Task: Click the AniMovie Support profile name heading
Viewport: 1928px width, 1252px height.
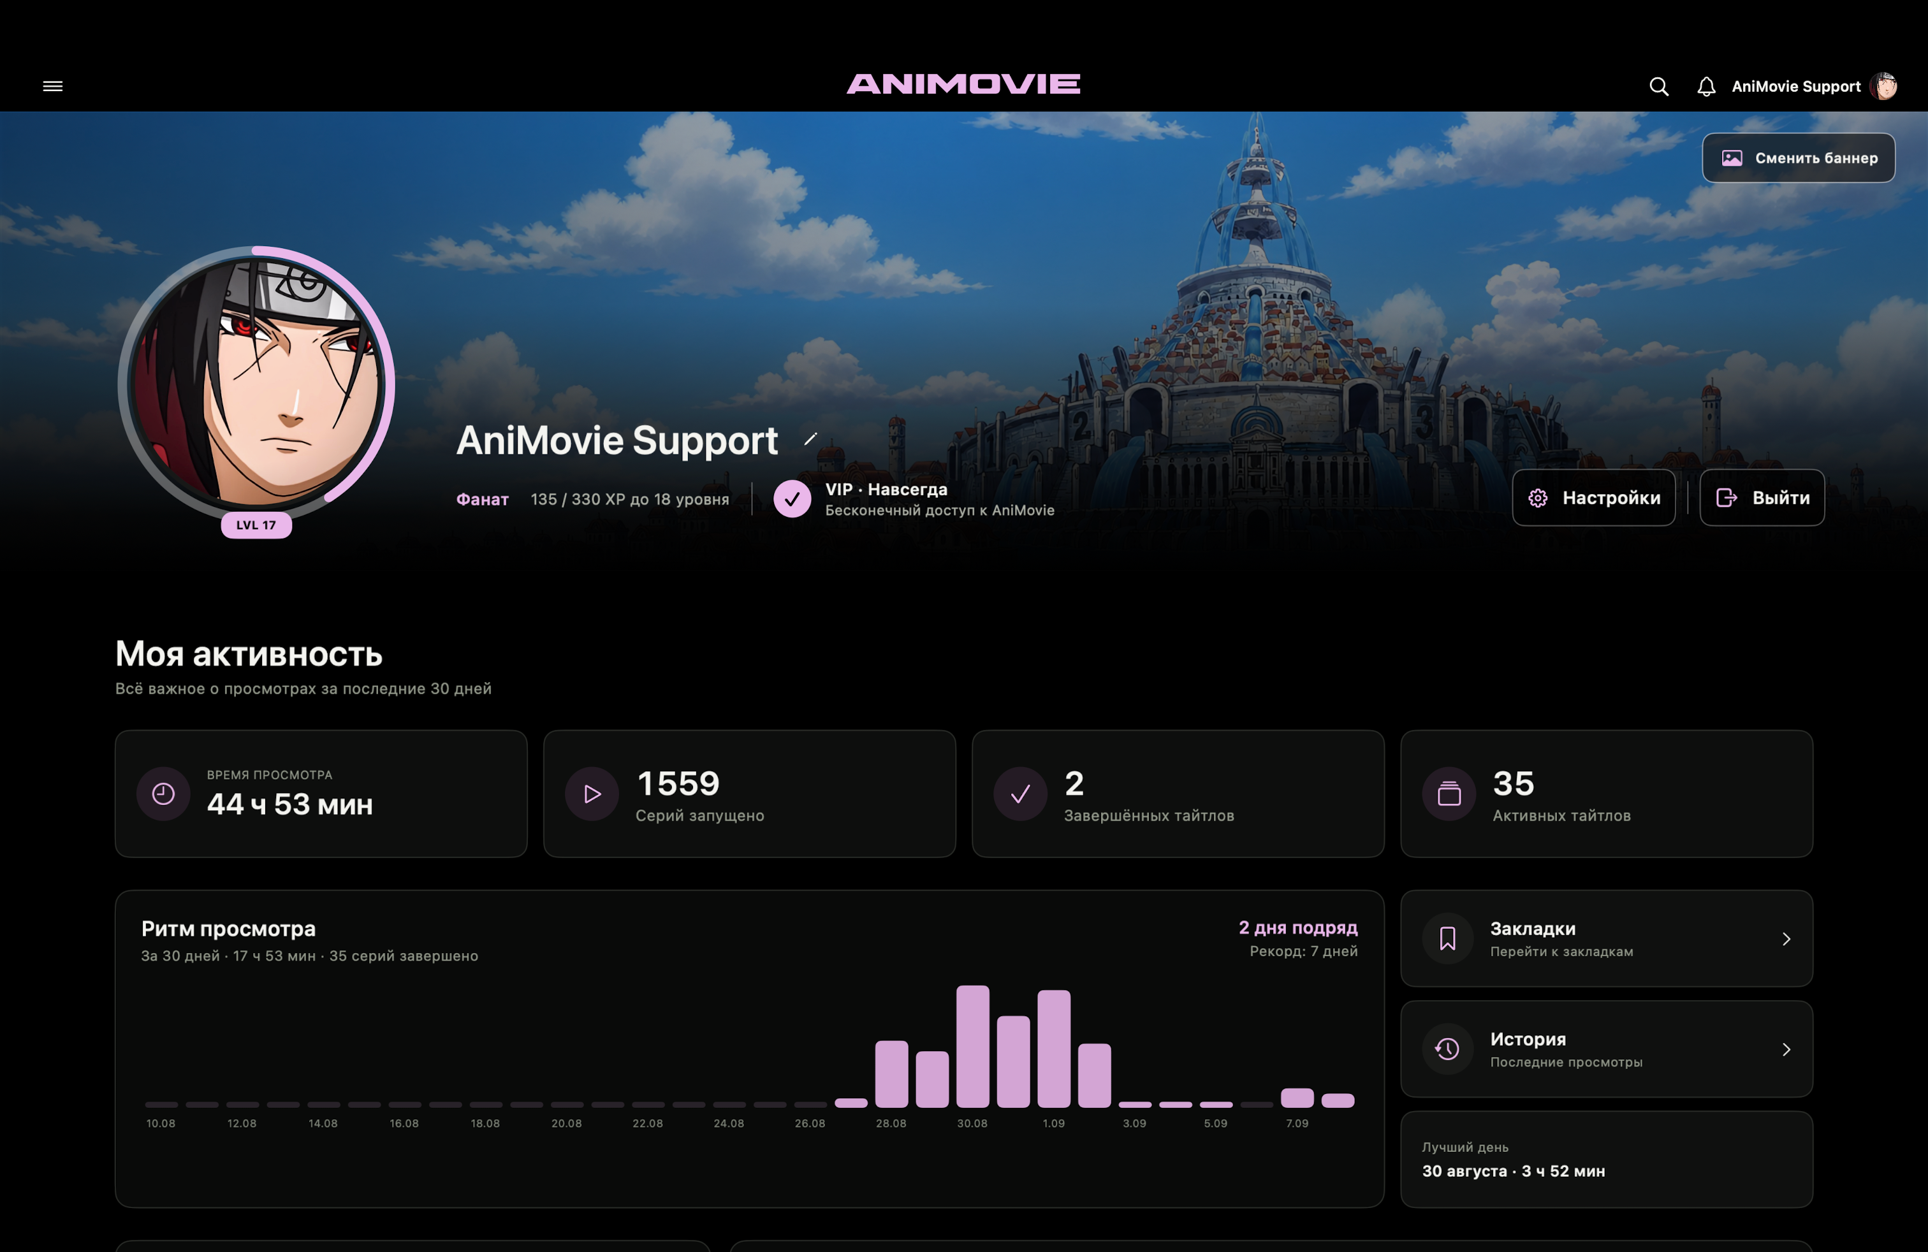Action: [x=617, y=440]
